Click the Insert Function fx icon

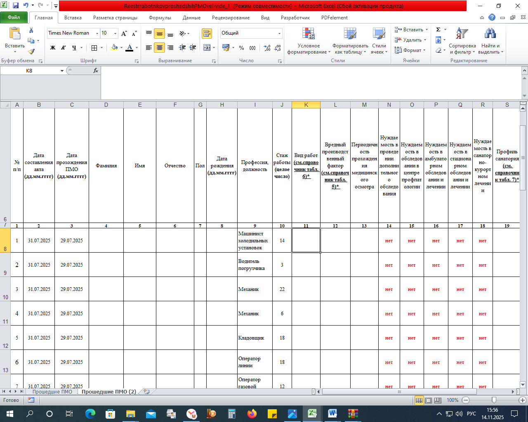click(x=96, y=71)
